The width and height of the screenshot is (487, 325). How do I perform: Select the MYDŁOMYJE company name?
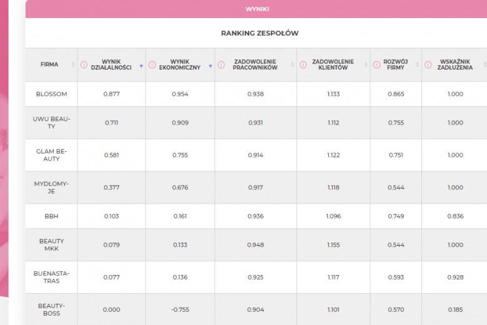(52, 187)
